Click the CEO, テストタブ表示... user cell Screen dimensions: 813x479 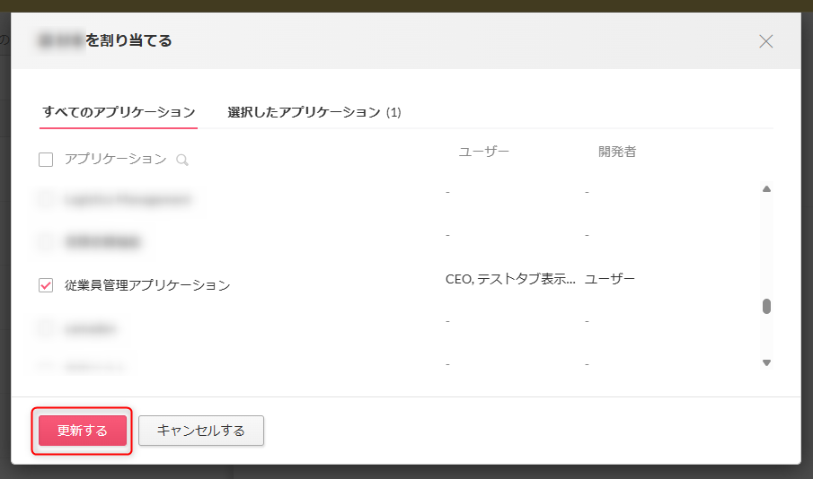510,279
